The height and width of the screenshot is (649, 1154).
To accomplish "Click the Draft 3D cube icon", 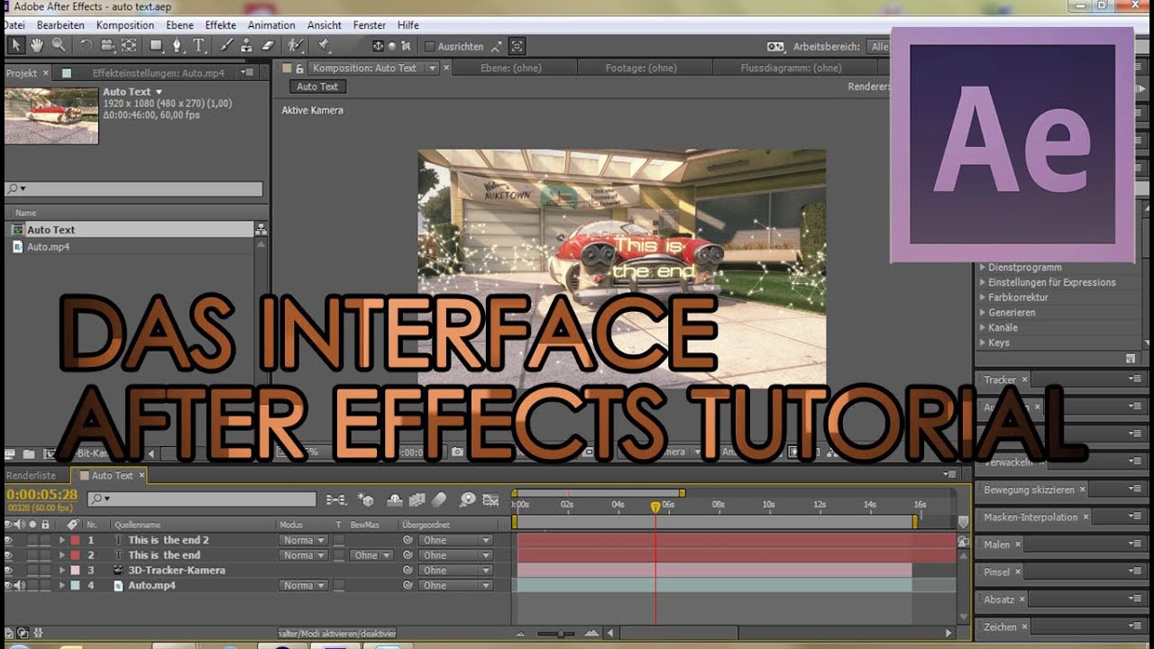I will pyautogui.click(x=366, y=498).
